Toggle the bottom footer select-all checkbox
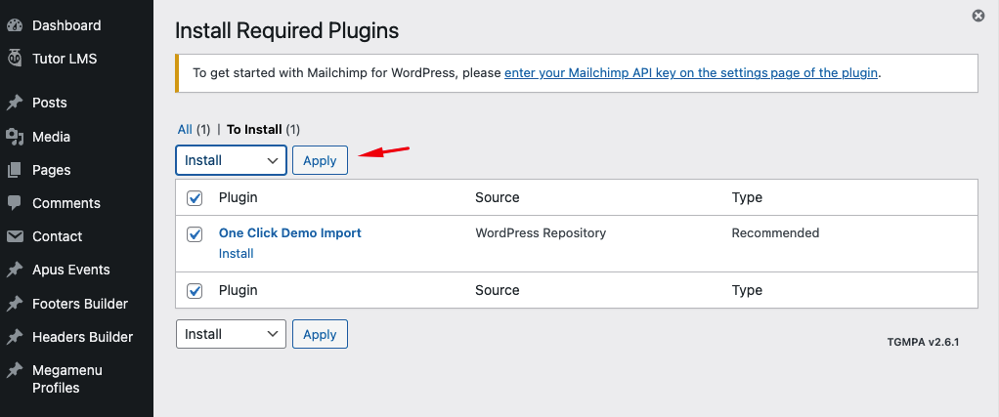This screenshot has height=417, width=999. (x=195, y=291)
